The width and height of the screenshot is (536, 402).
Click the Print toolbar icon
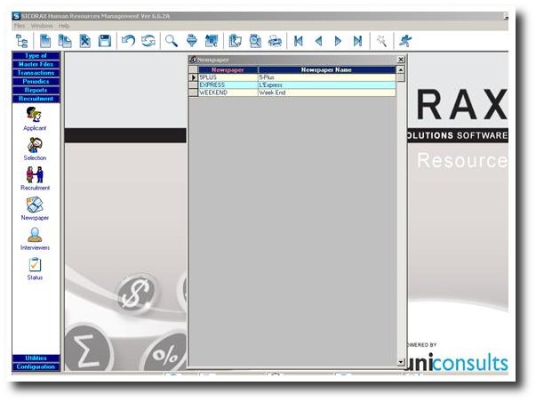pyautogui.click(x=275, y=41)
